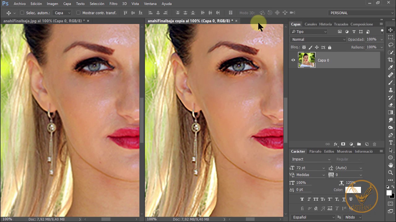
Task: Select the Hand tool
Action: coord(390,165)
